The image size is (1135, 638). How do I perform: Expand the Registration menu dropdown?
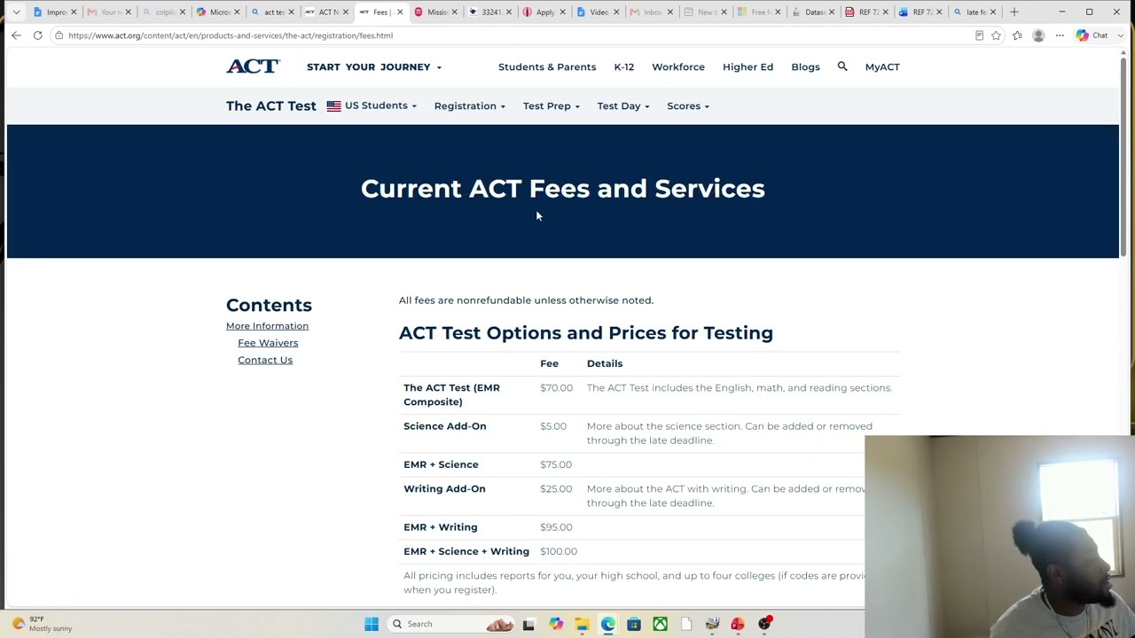(x=469, y=105)
